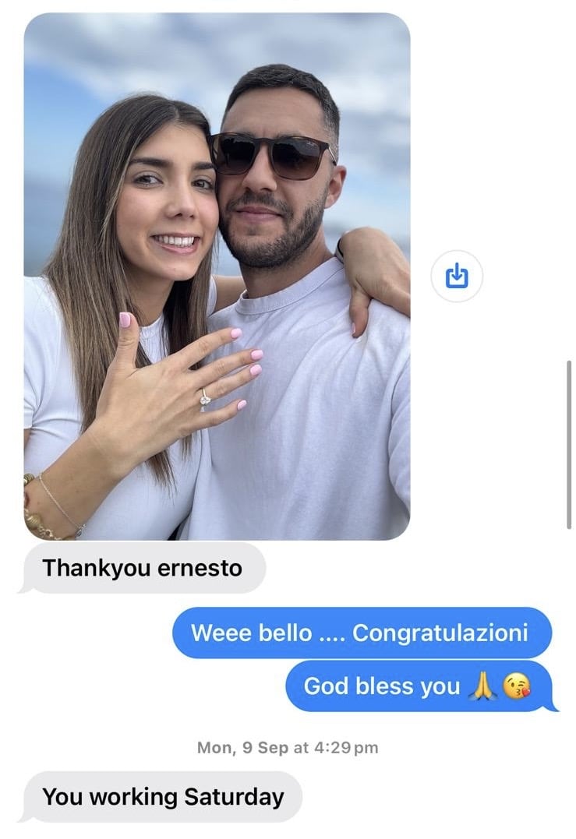Click the "4:29 pm" time text

345,748
